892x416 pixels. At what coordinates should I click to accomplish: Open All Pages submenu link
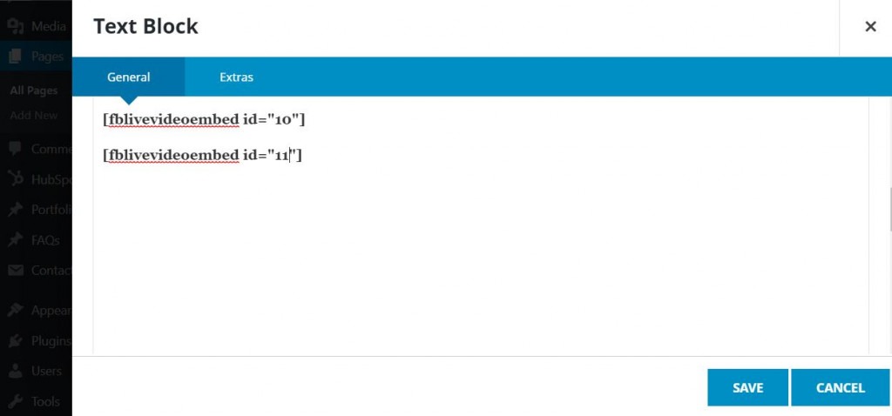(x=34, y=91)
